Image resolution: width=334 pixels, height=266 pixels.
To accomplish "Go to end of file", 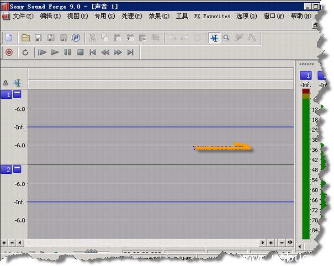I will 130,52.
